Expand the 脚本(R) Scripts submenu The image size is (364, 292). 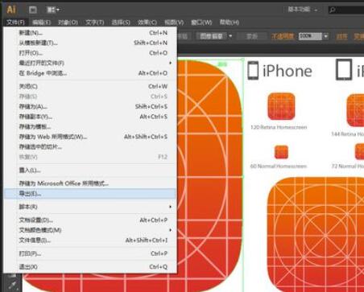click(90, 207)
